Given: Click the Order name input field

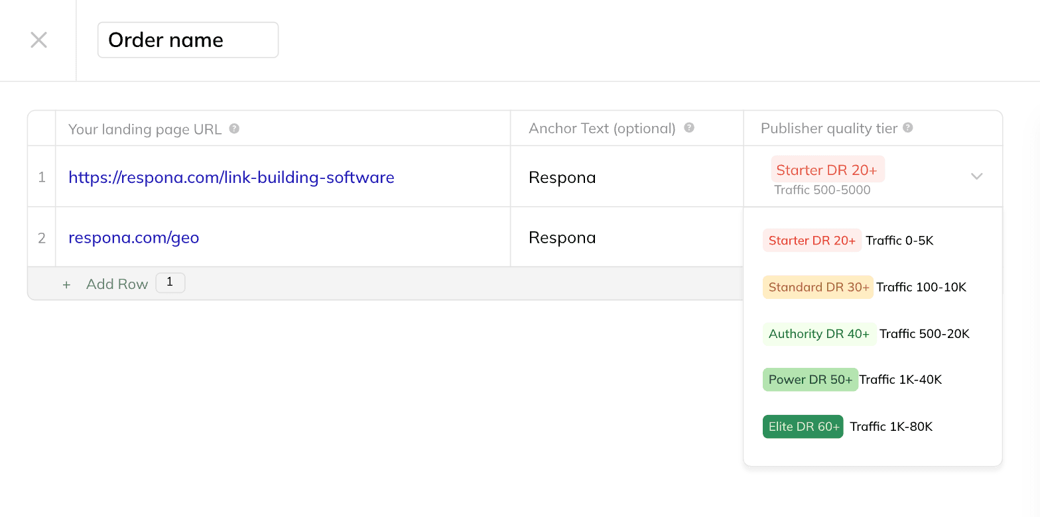Looking at the screenshot, I should (188, 40).
